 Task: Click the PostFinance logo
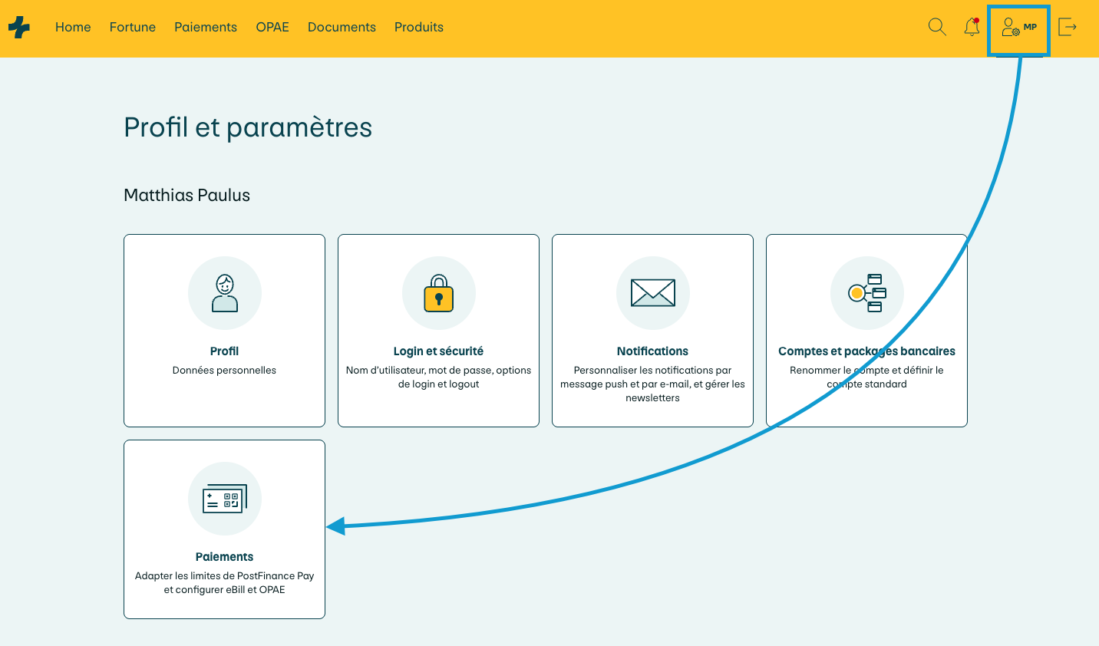(19, 27)
